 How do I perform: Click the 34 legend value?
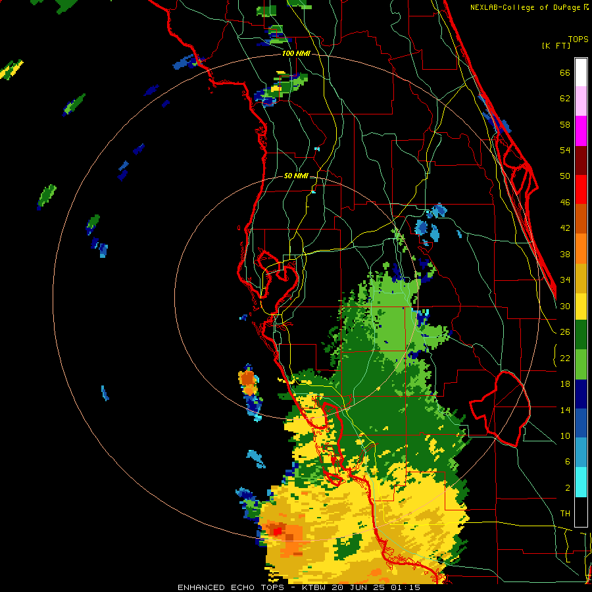pos(565,280)
